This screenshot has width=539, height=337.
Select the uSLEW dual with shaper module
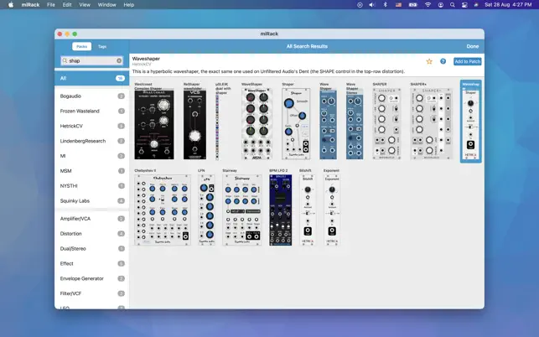click(217, 127)
